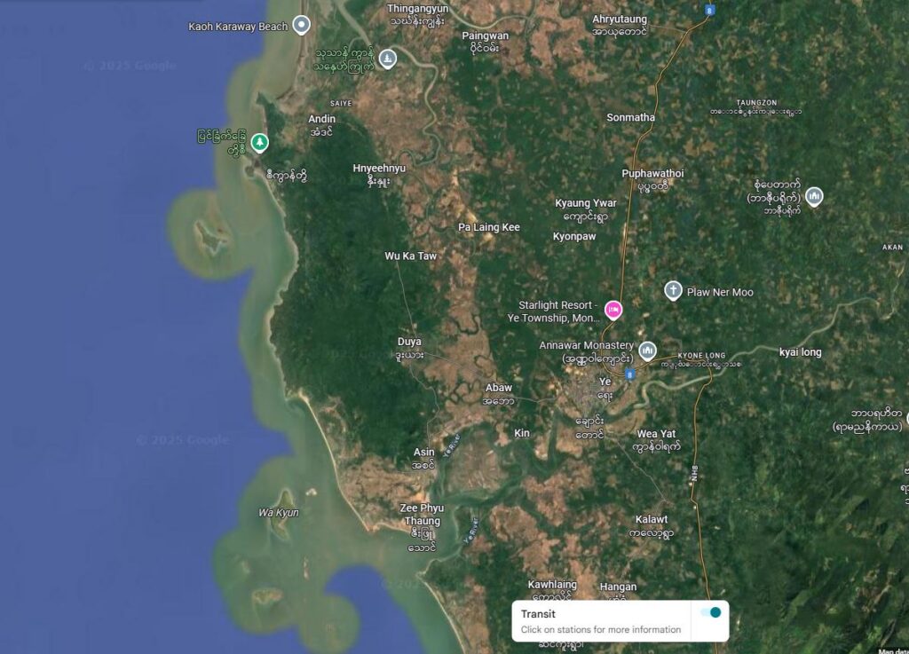Viewport: 909px width, 654px height.
Task: Turn off the Transit layer toggle
Action: point(711,612)
